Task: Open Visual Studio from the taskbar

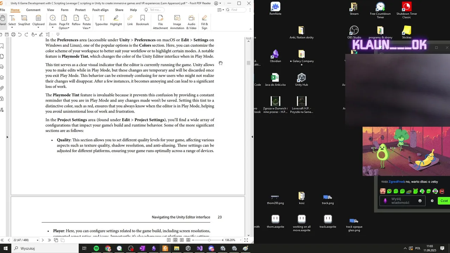Action: 200,248
